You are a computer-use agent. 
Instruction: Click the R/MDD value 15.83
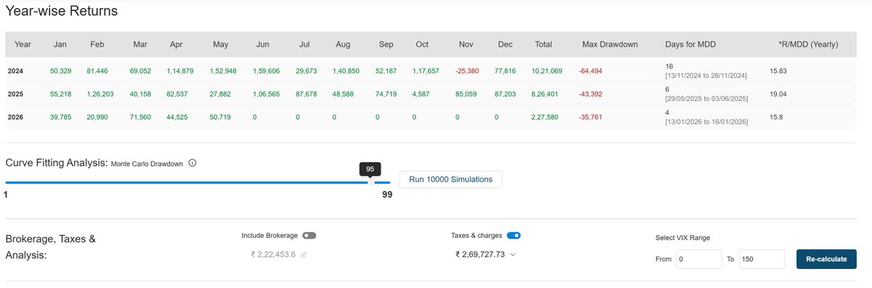tap(779, 71)
